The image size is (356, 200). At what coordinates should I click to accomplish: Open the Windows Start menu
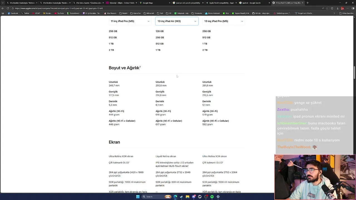click(x=138, y=197)
